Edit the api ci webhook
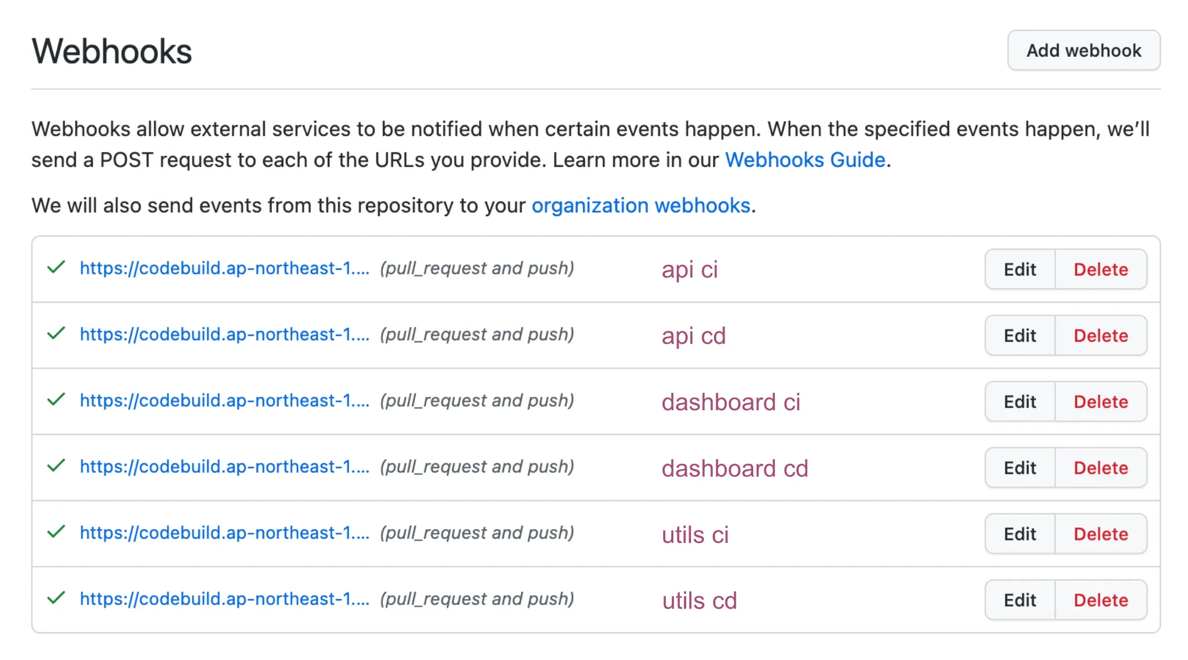Viewport: 1188px width, 660px height. tap(1020, 269)
